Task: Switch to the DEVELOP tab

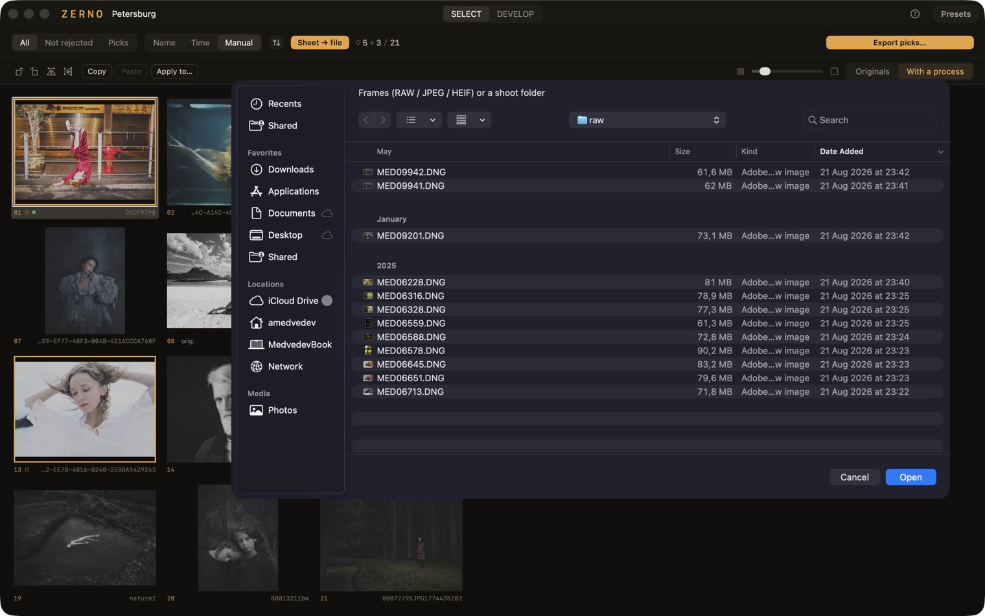Action: tap(515, 14)
